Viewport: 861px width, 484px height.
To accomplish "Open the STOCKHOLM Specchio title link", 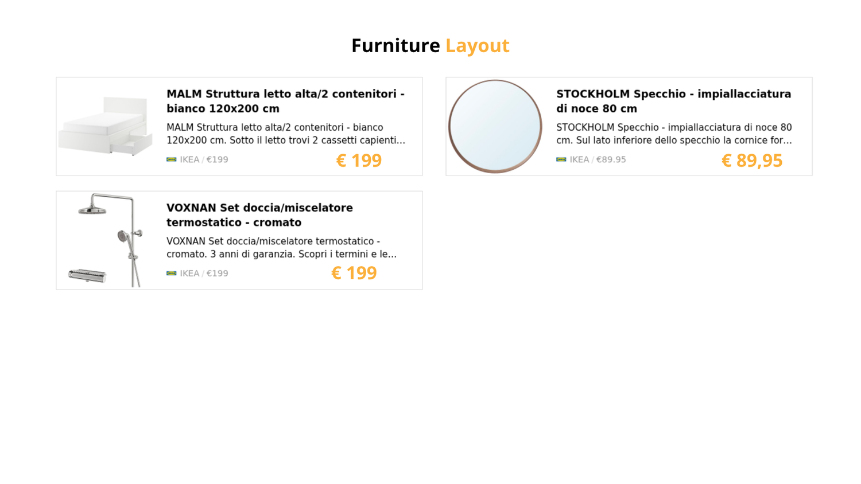I will (x=673, y=101).
